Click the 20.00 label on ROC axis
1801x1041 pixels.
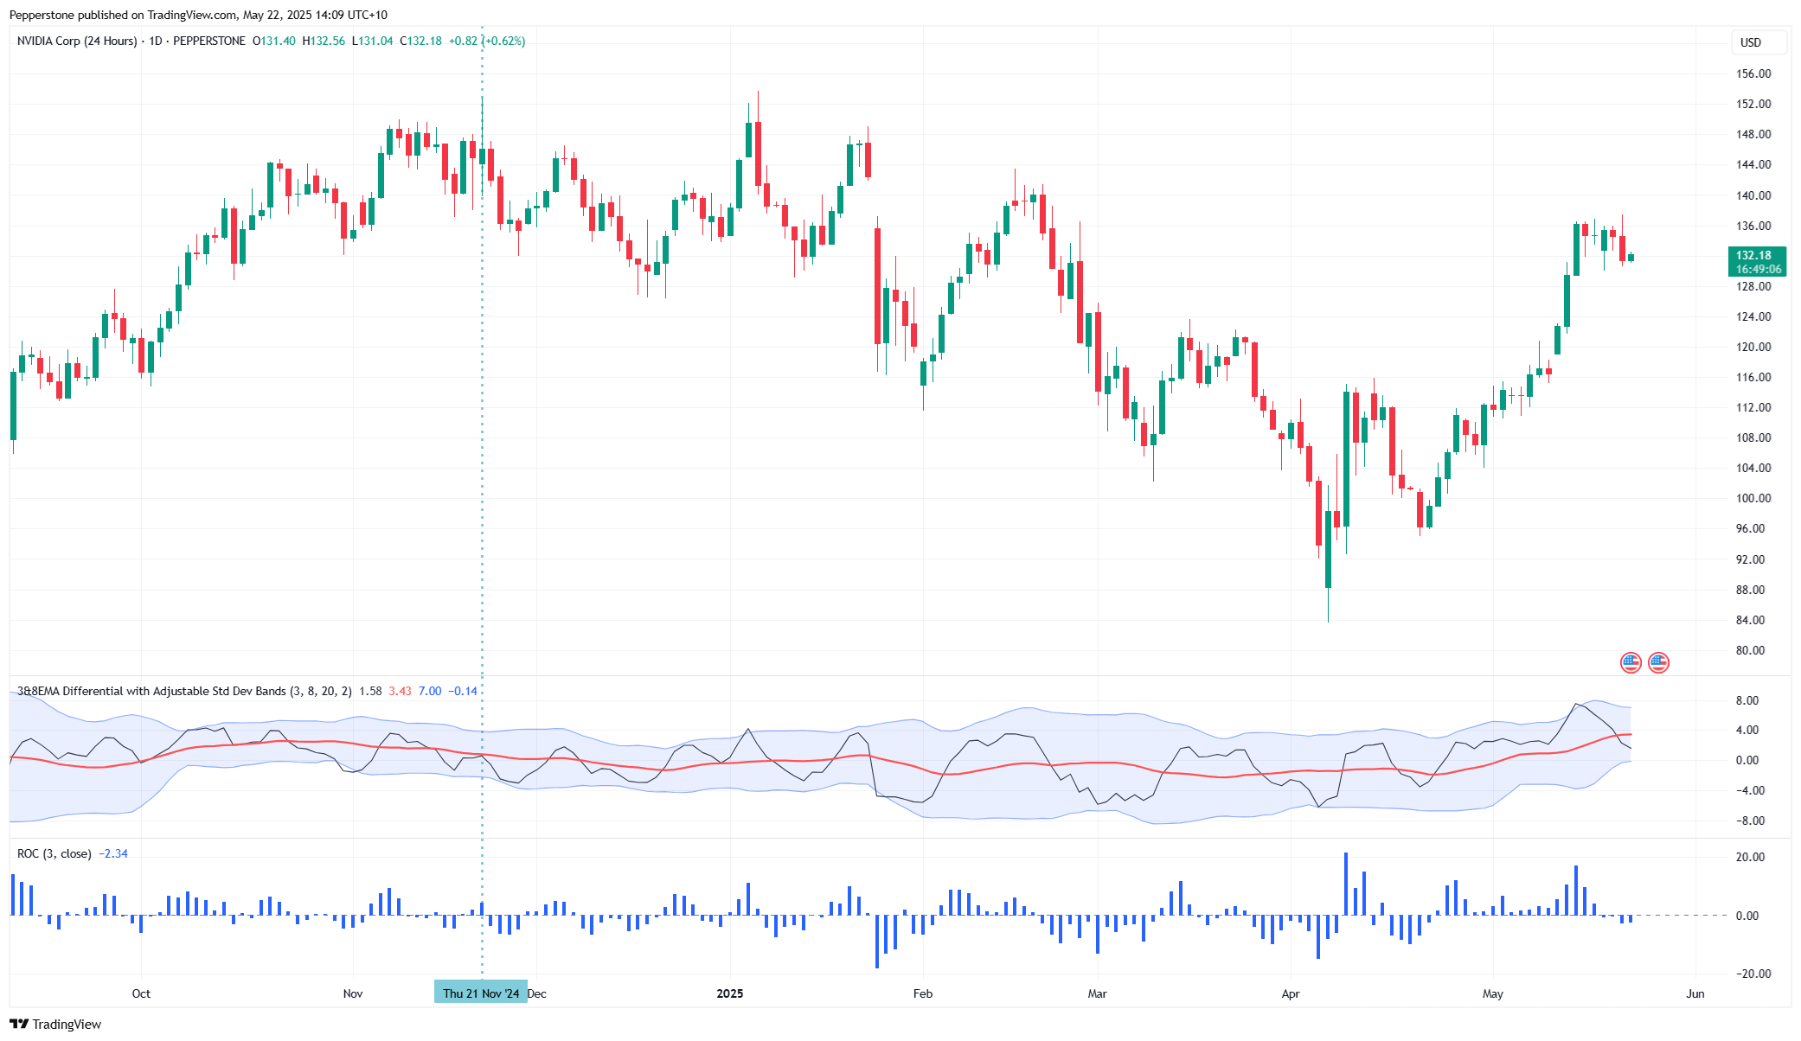(1751, 857)
